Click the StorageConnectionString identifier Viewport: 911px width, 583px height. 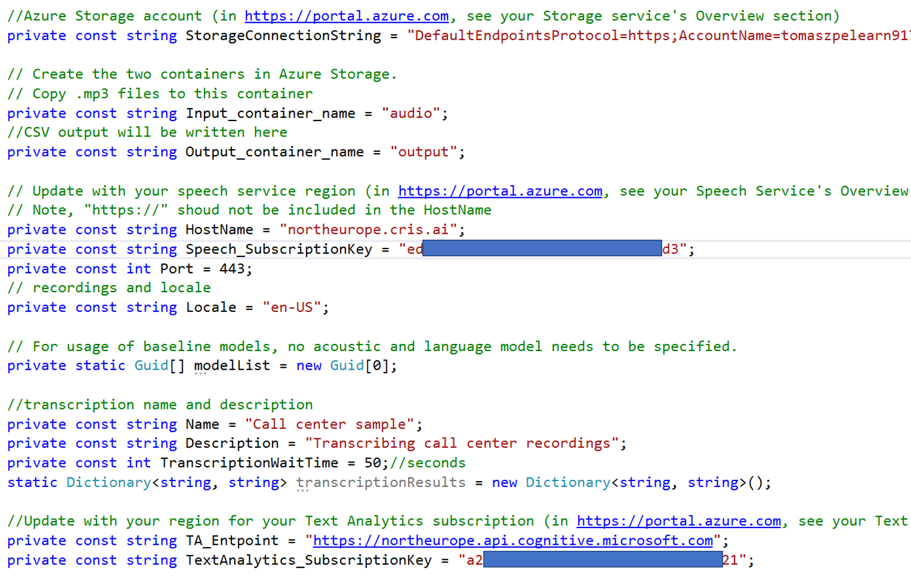coord(283,36)
